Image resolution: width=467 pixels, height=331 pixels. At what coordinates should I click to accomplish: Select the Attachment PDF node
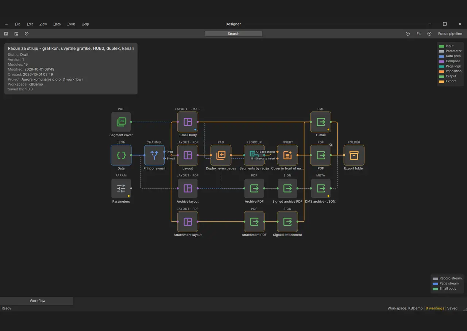coord(254,222)
